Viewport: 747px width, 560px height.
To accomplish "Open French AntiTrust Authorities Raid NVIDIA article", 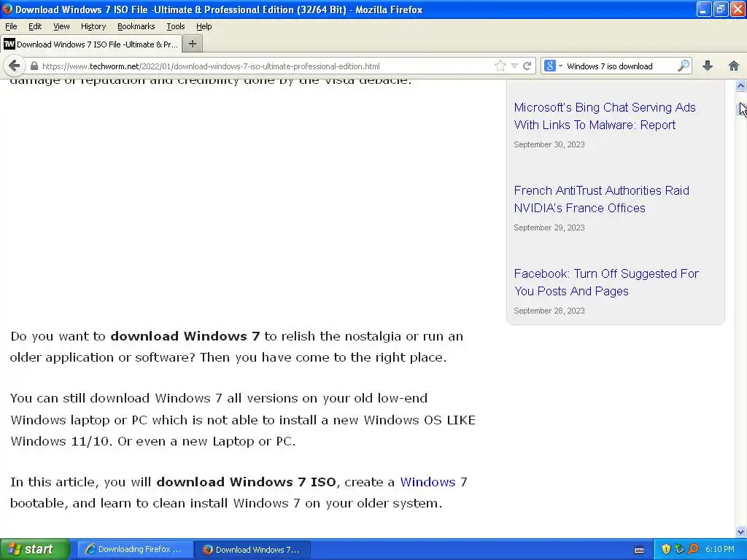I will (601, 199).
